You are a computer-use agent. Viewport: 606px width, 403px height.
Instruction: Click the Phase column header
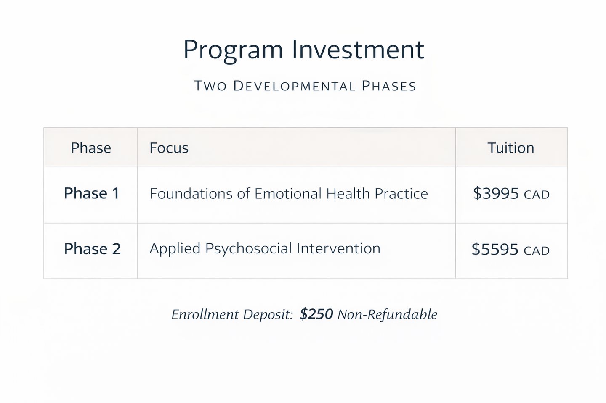coord(91,148)
